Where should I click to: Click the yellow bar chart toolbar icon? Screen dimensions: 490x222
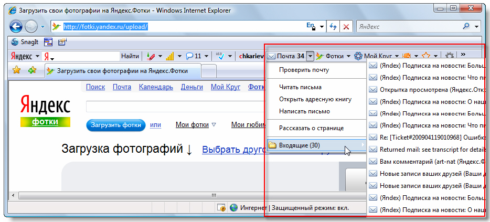coord(170,56)
